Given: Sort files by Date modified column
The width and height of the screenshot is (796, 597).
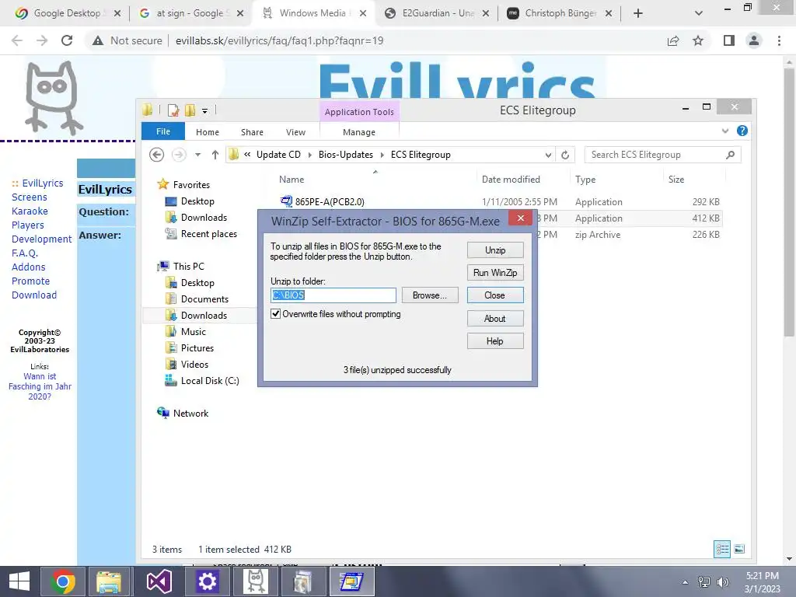Looking at the screenshot, I should (511, 180).
